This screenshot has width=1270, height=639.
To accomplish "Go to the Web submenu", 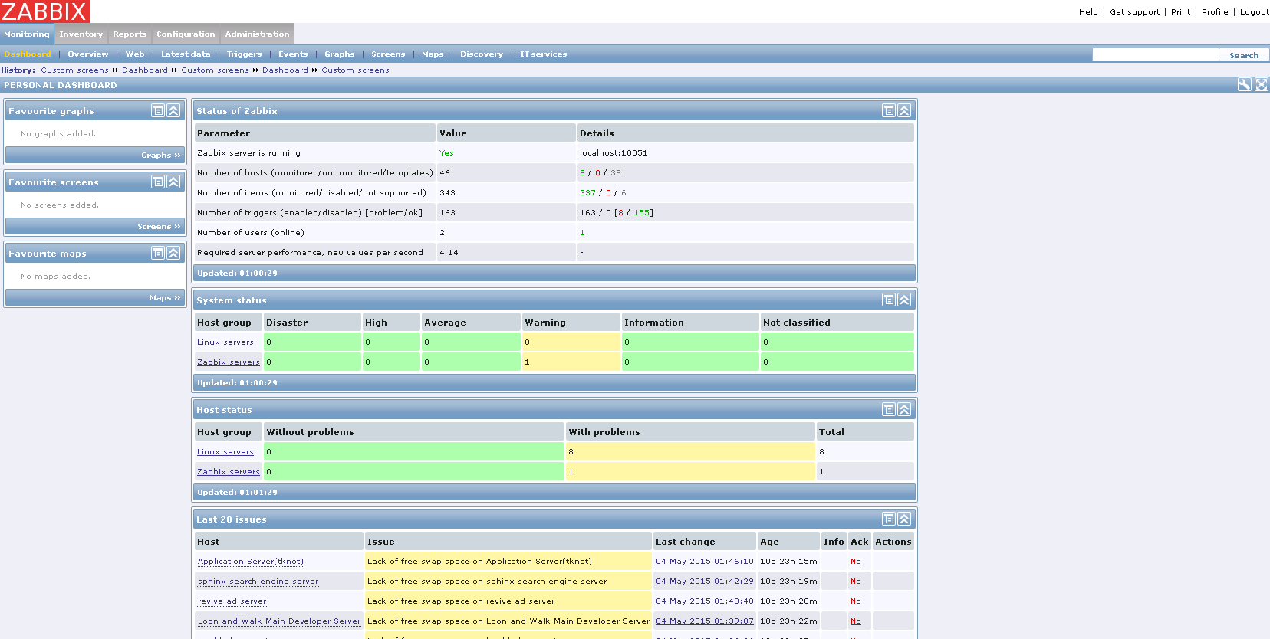I will (x=135, y=54).
